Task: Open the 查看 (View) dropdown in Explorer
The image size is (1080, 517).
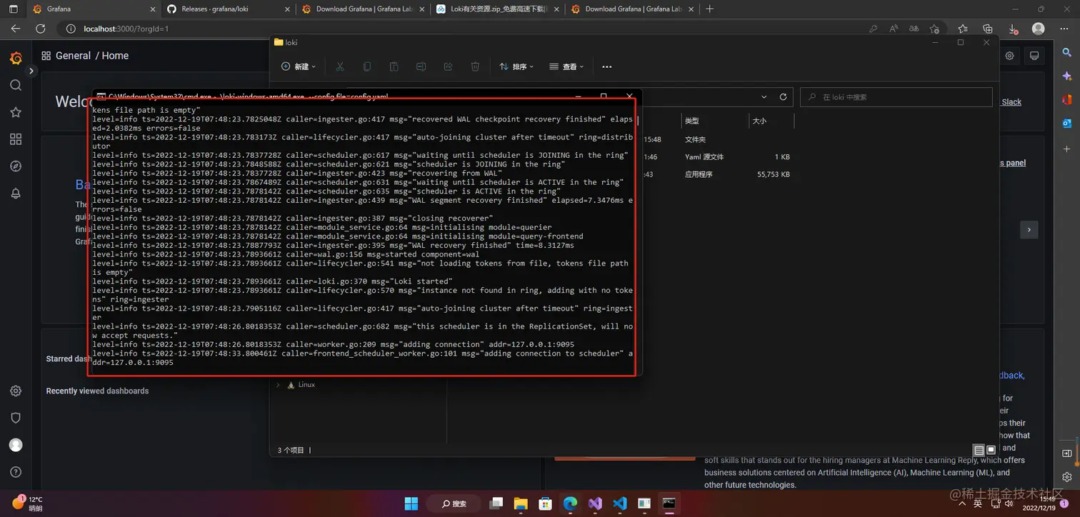Action: [566, 66]
